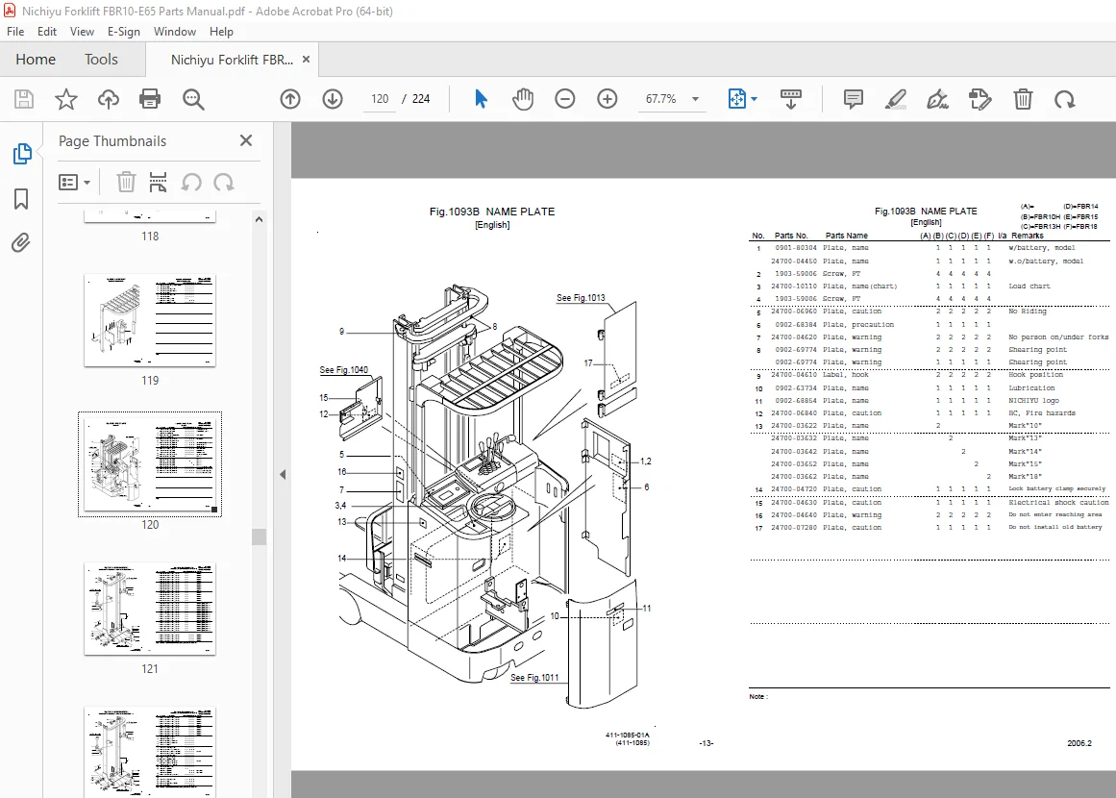Click the scrolling mode keyboard icon
The image size is (1116, 798).
tap(791, 99)
